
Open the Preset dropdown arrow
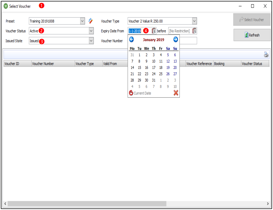click(x=82, y=21)
